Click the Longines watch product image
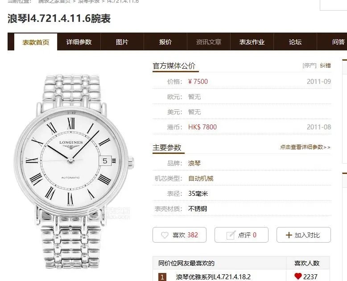Screen dimensions: 347x281 pos(74,171)
